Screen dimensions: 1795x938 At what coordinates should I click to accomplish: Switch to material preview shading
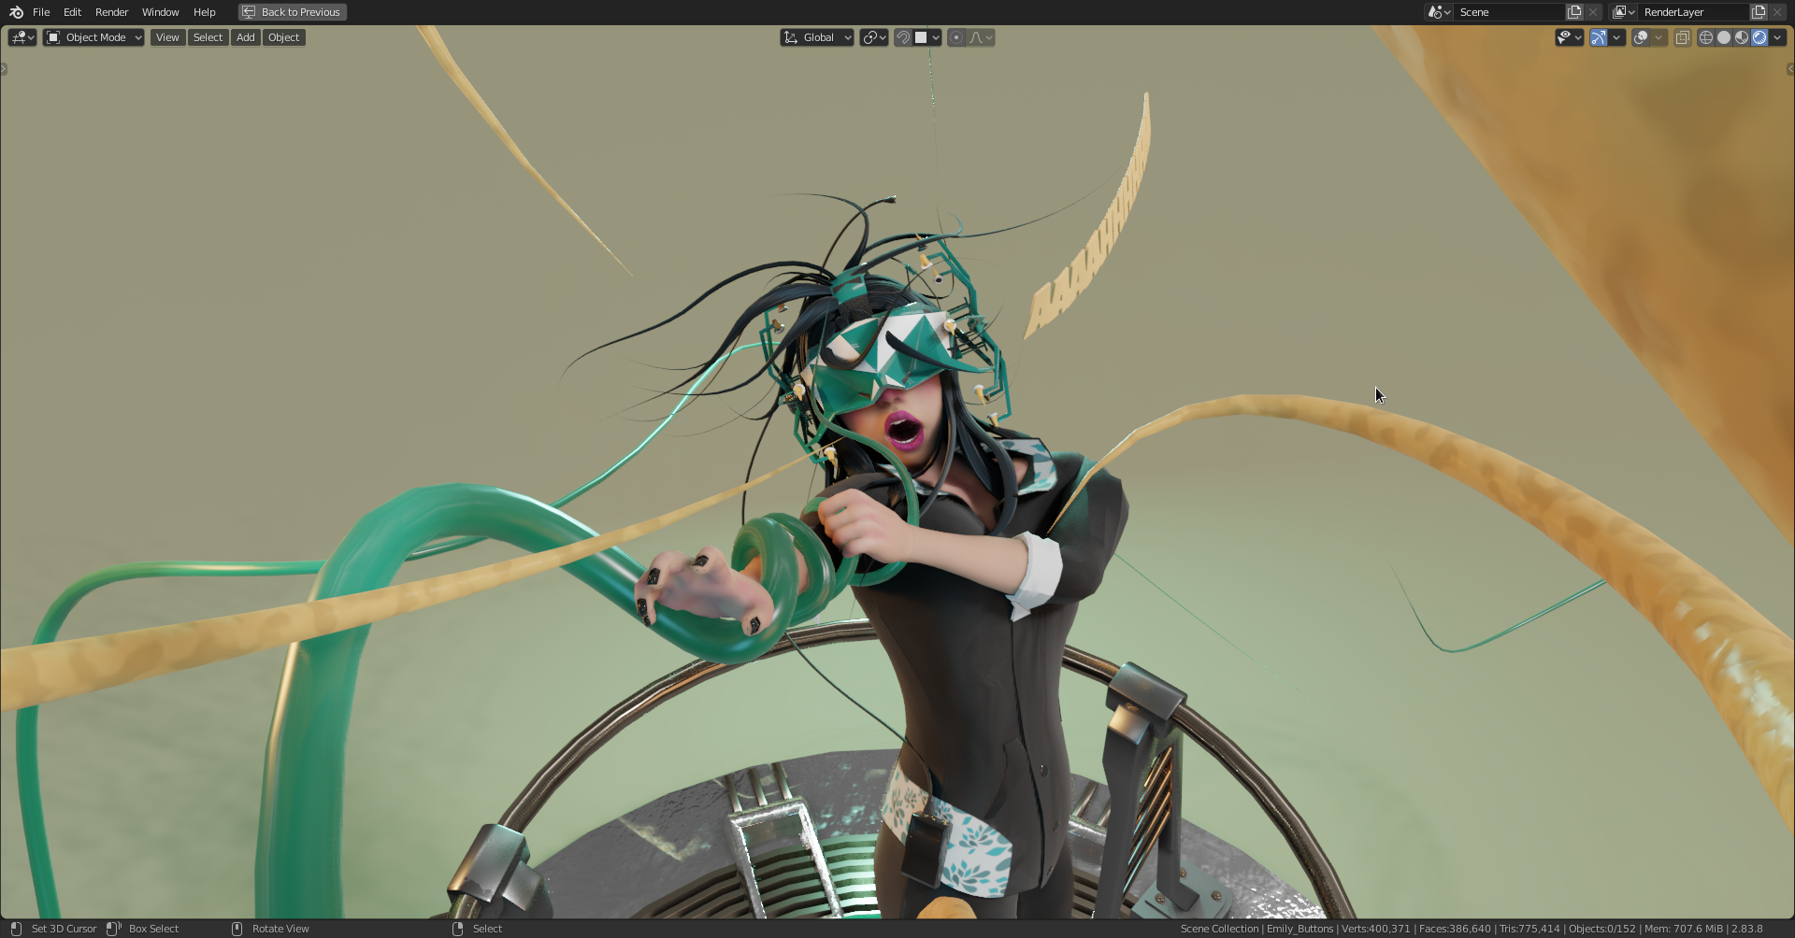(x=1742, y=37)
